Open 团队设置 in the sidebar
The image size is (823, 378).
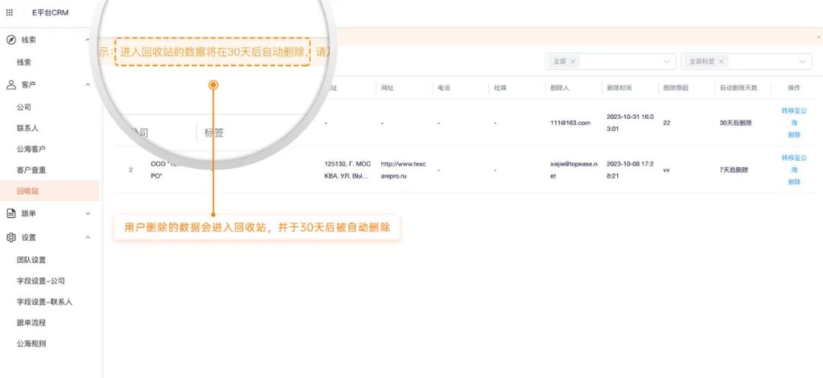pos(31,260)
